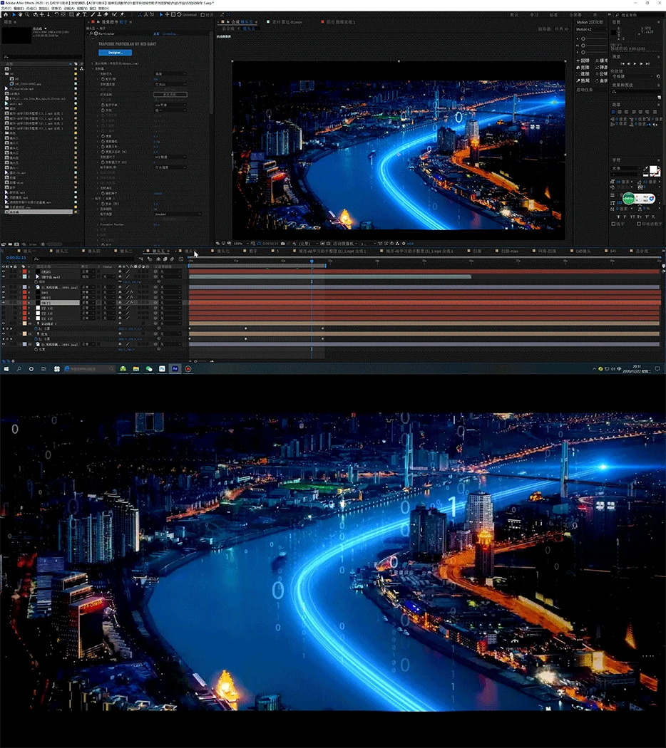Click the snapshot camera icon below viewer

pos(282,244)
